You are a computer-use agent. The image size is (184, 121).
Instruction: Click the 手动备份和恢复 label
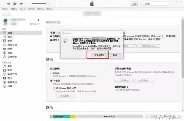pos(123,69)
